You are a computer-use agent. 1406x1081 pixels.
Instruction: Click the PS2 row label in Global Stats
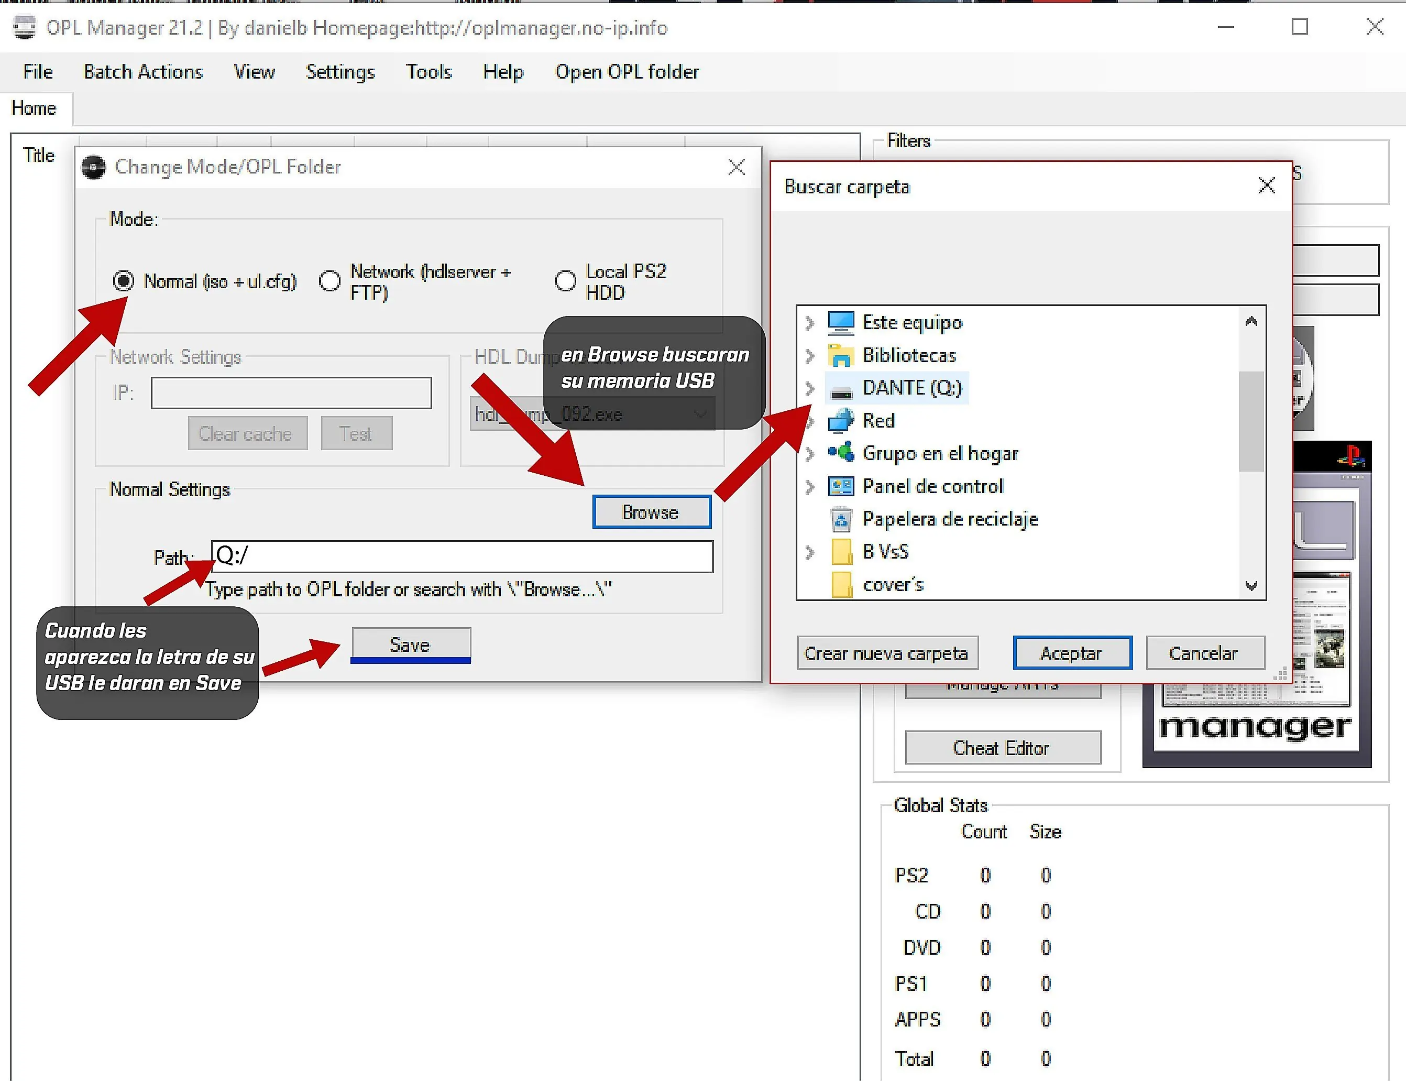point(911,875)
